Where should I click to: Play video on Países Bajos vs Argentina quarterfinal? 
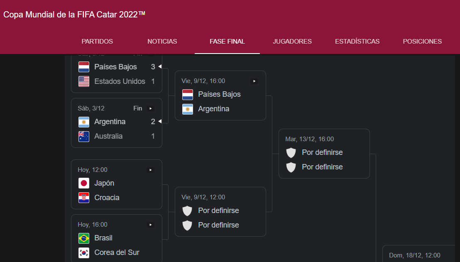[254, 81]
